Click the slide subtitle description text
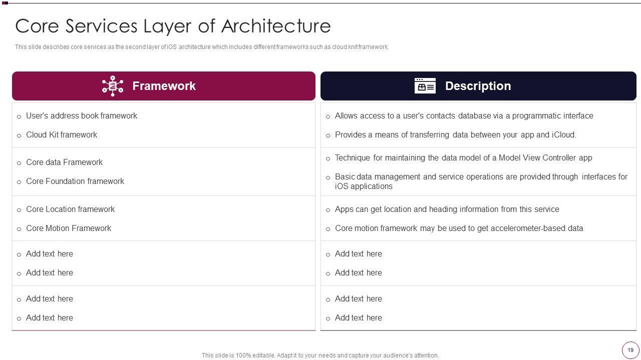Viewport: 641px width, 360px height. click(202, 47)
